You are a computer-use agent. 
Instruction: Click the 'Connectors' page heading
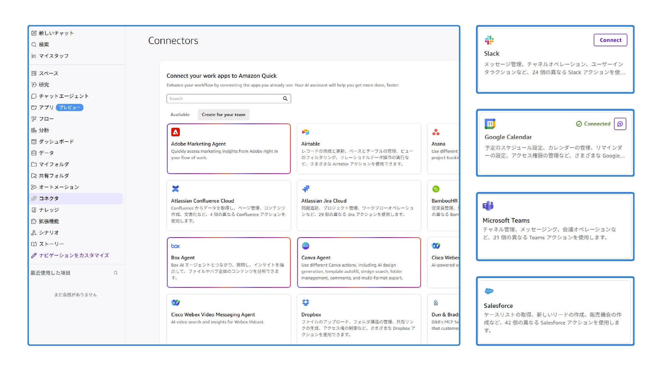click(173, 41)
